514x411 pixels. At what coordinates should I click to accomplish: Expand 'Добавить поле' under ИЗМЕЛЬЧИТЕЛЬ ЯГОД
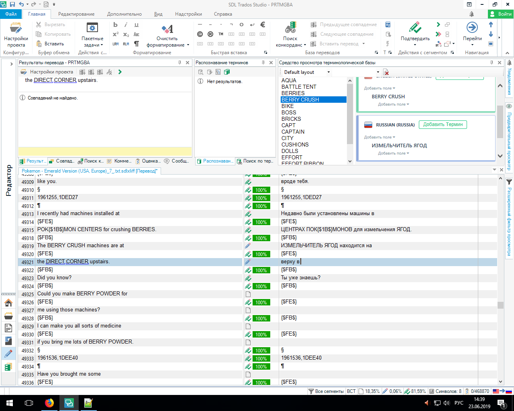tap(393, 153)
